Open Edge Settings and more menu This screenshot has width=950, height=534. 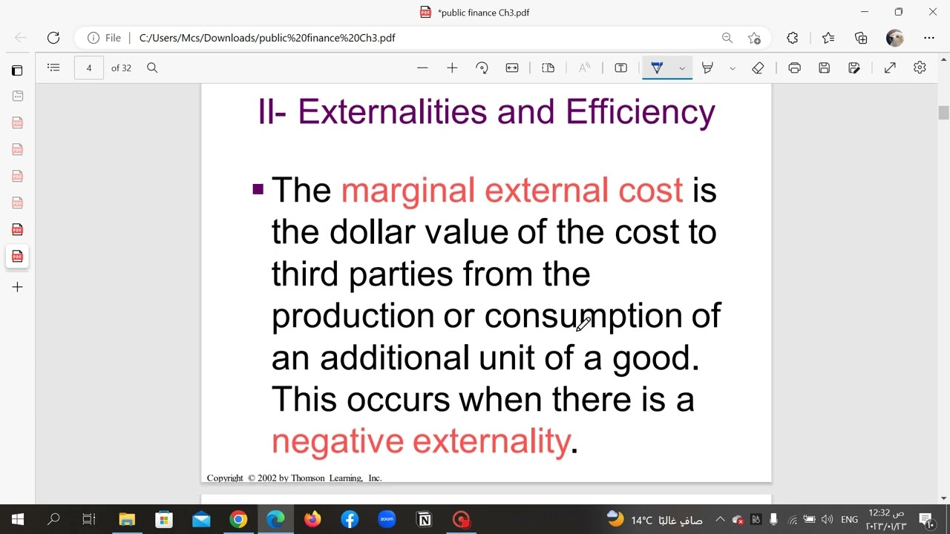click(x=929, y=38)
